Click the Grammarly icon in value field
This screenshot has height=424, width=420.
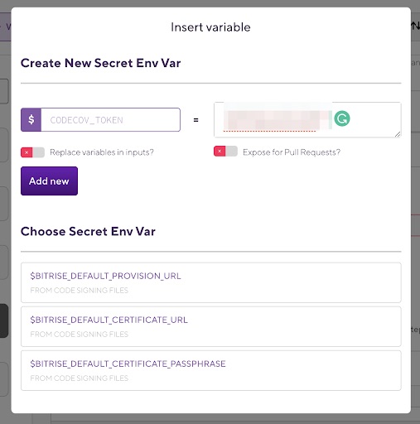[342, 118]
